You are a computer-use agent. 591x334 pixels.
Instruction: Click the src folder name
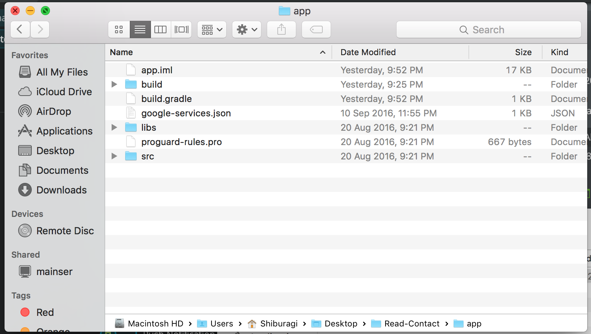pyautogui.click(x=148, y=156)
